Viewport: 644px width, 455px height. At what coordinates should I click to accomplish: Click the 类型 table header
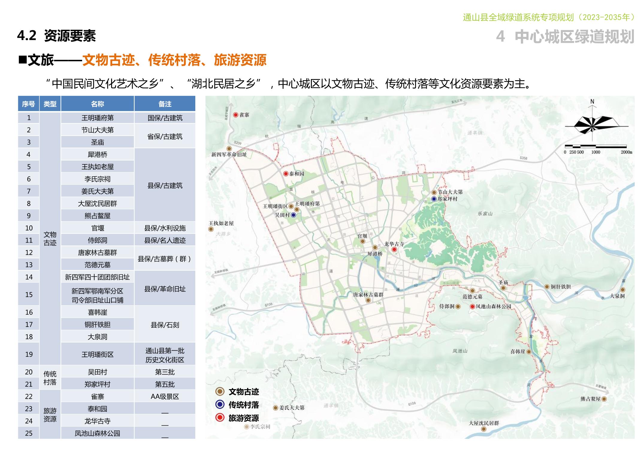click(x=50, y=104)
